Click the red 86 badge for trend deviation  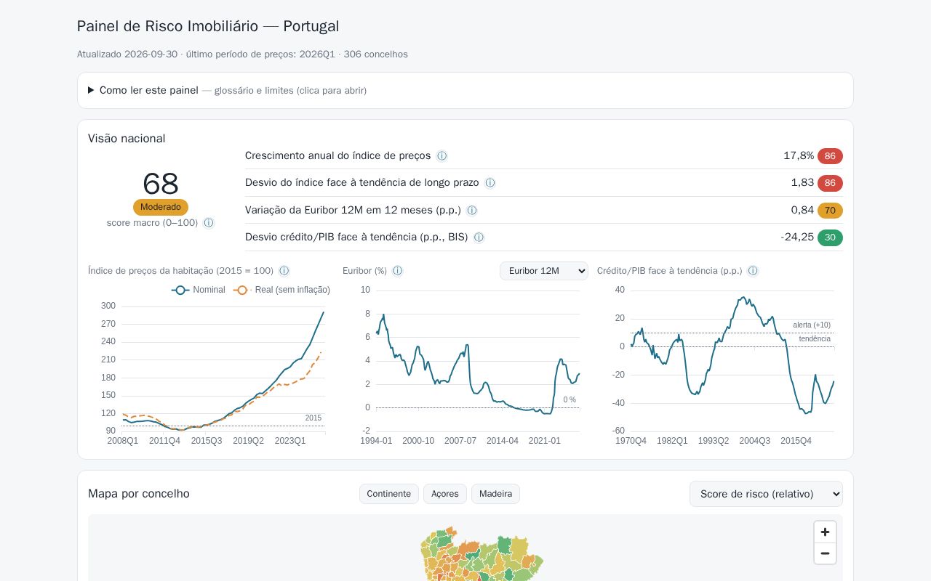(x=830, y=183)
